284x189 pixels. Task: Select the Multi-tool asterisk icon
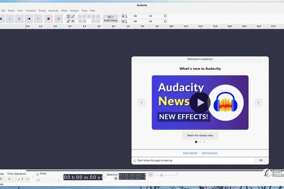tap(73, 21)
